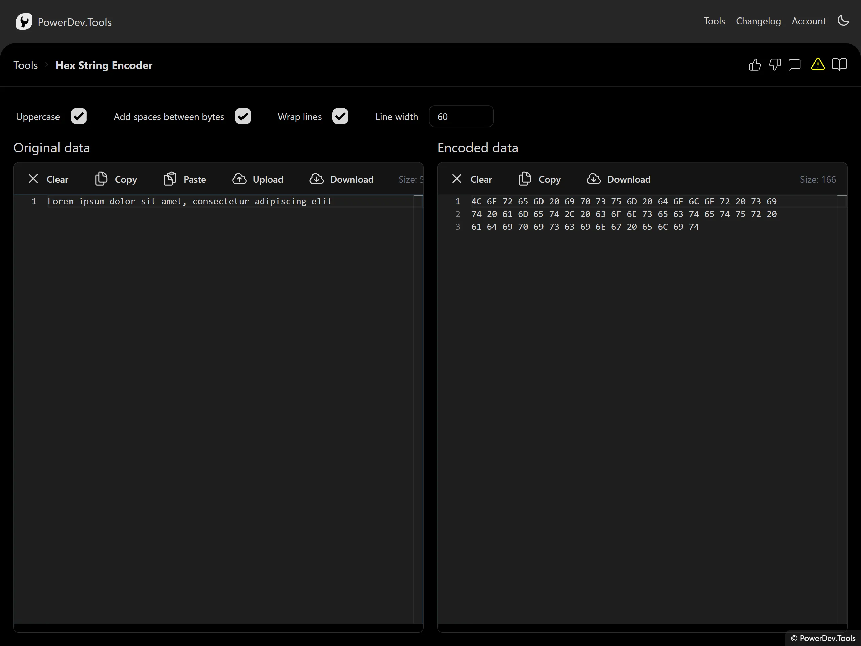Paste clipboard into Original data
861x646 pixels.
point(185,179)
